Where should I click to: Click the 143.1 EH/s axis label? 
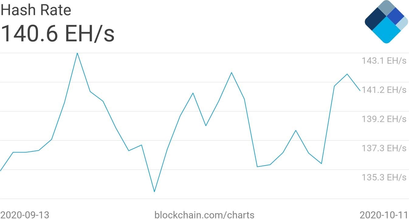tap(384, 61)
